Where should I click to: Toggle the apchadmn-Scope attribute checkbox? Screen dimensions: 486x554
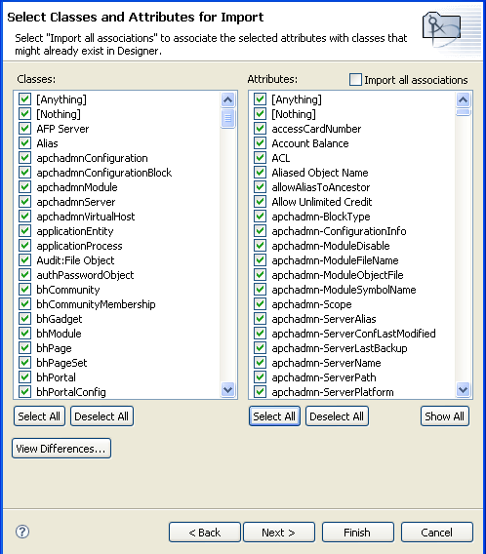[261, 304]
